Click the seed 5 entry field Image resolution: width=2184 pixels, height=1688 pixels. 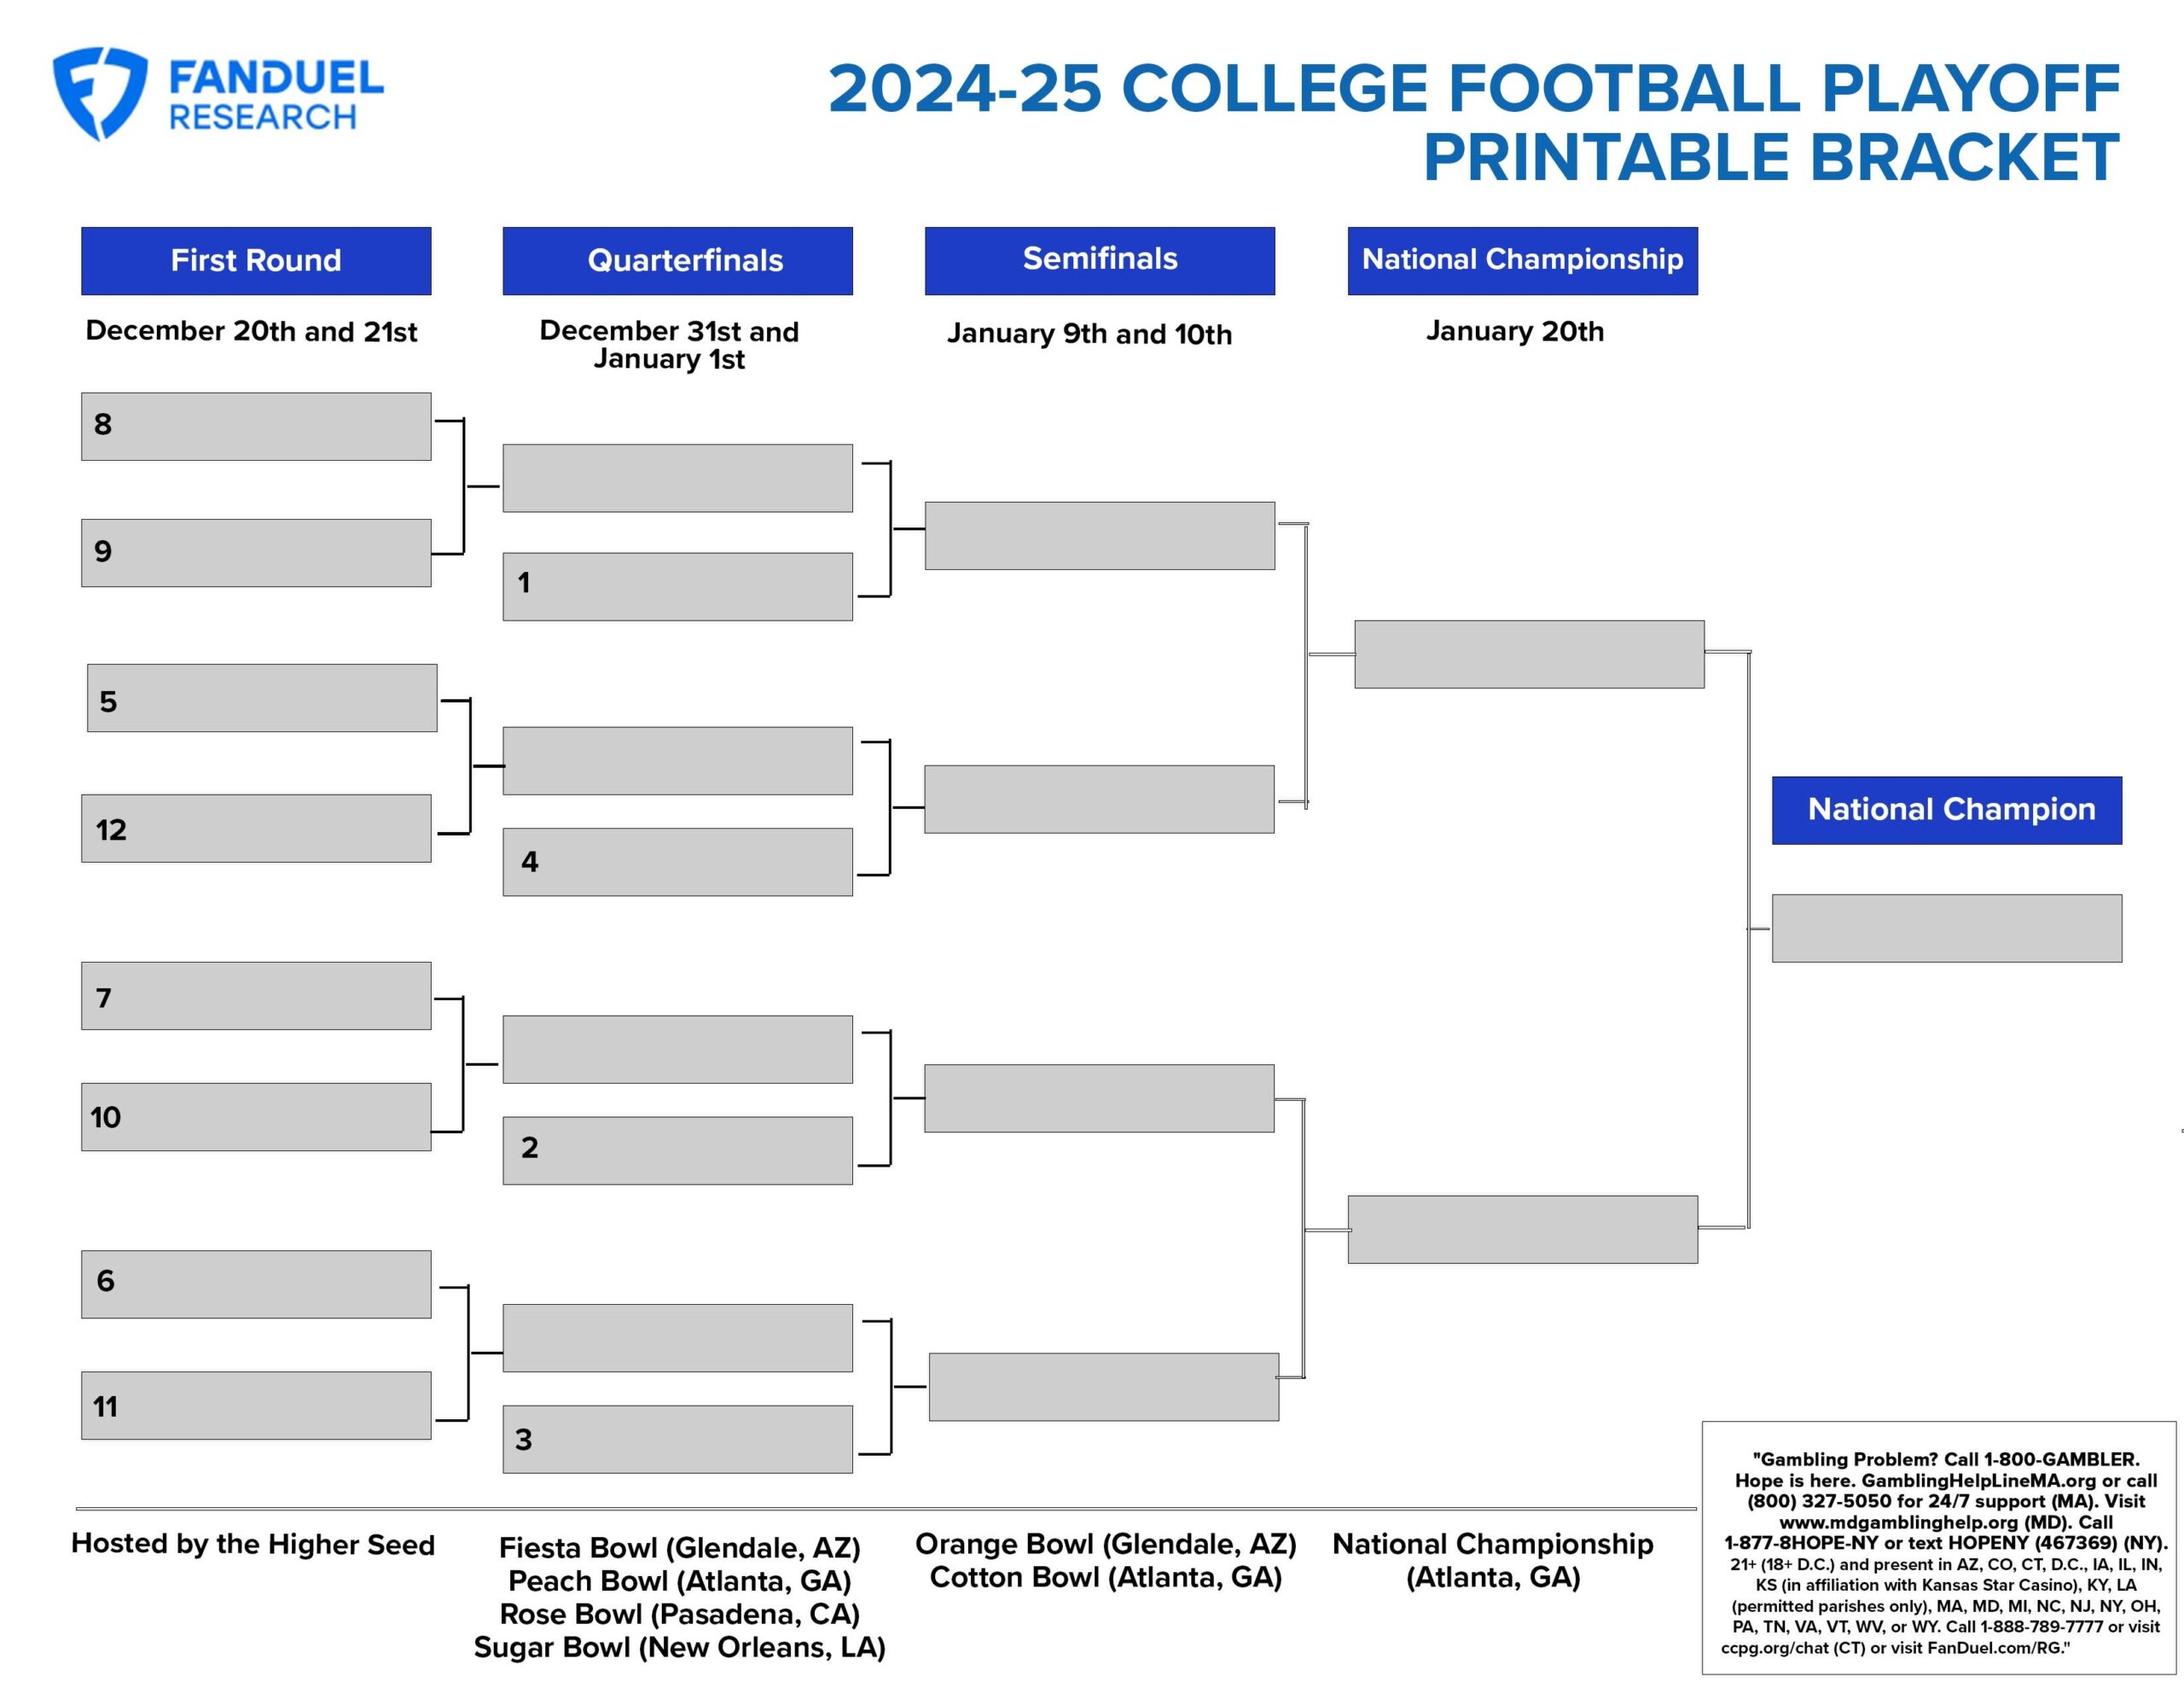pos(262,697)
